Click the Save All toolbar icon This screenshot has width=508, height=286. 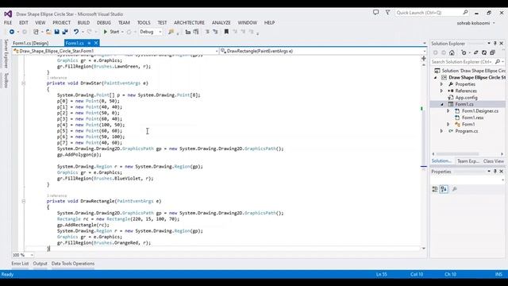[65, 32]
